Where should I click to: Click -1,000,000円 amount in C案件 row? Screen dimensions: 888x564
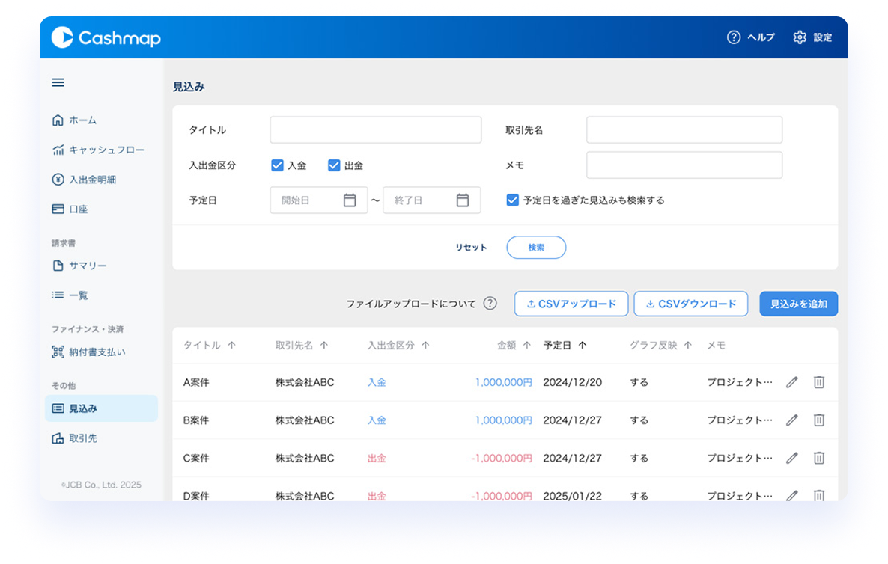pyautogui.click(x=501, y=459)
